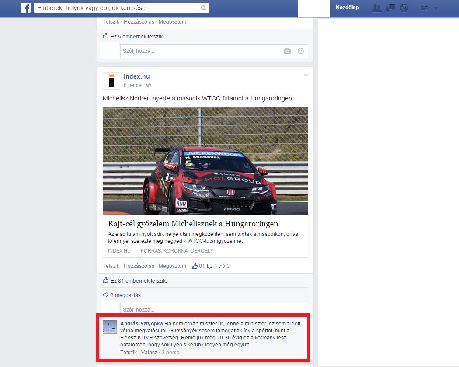
Task: Focus the Emberek, helyek search field
Action: pyautogui.click(x=117, y=8)
